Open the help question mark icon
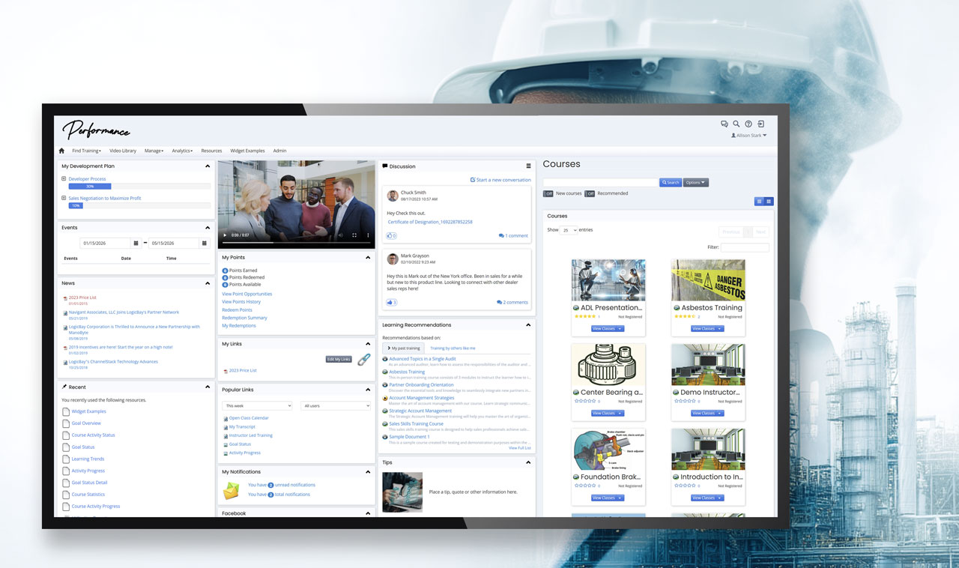The height and width of the screenshot is (568, 959). coord(748,124)
